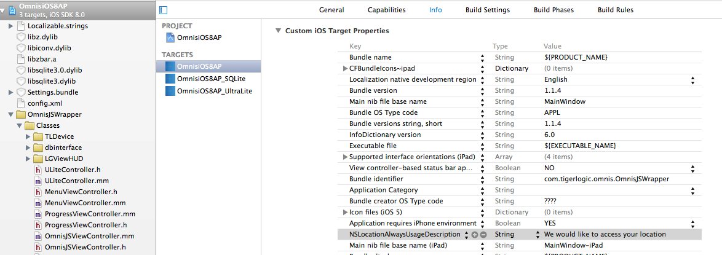The image size is (722, 255).
Task: Collapse the OmnisiOS8AP project in navigator
Action: point(3,10)
